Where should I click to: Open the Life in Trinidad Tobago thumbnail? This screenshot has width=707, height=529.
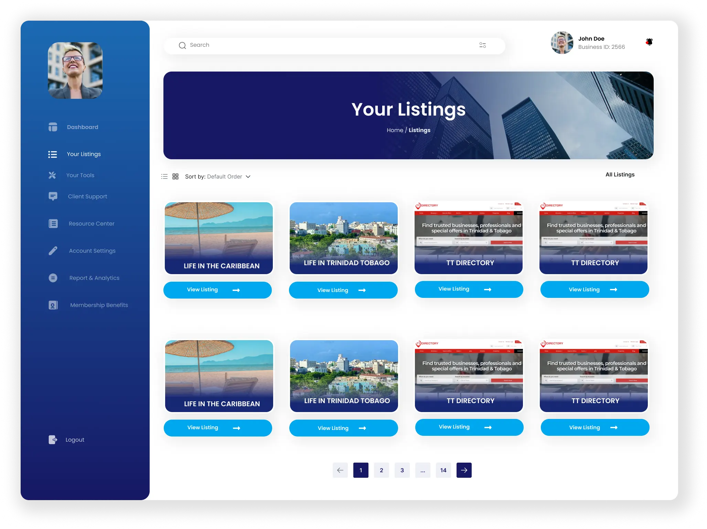343,238
